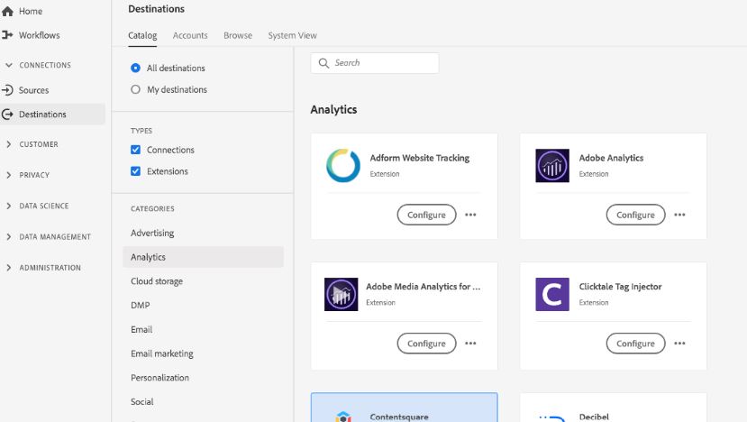The image size is (747, 422).
Task: Click the Adobe Analytics logo
Action: [552, 165]
